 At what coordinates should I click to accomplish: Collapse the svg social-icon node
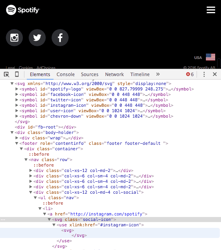coord(49,220)
